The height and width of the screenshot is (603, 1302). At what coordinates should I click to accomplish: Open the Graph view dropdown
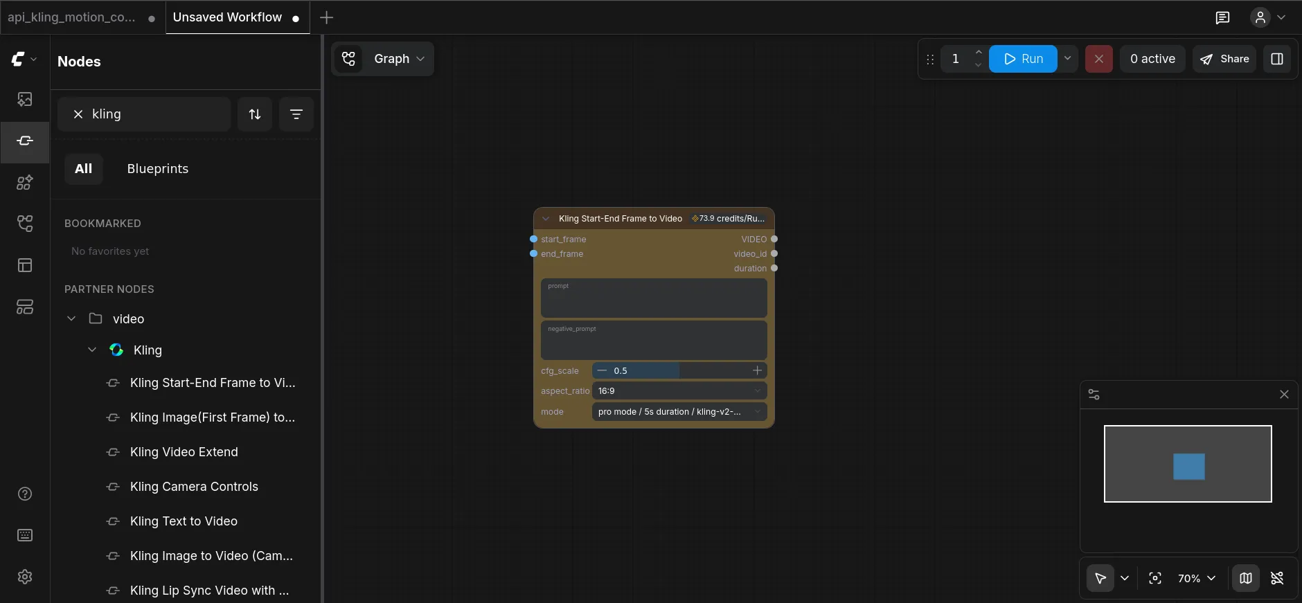tap(400, 59)
